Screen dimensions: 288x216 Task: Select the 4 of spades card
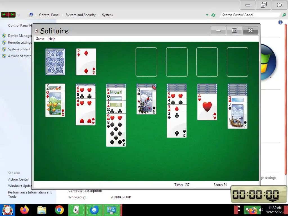click(x=177, y=101)
